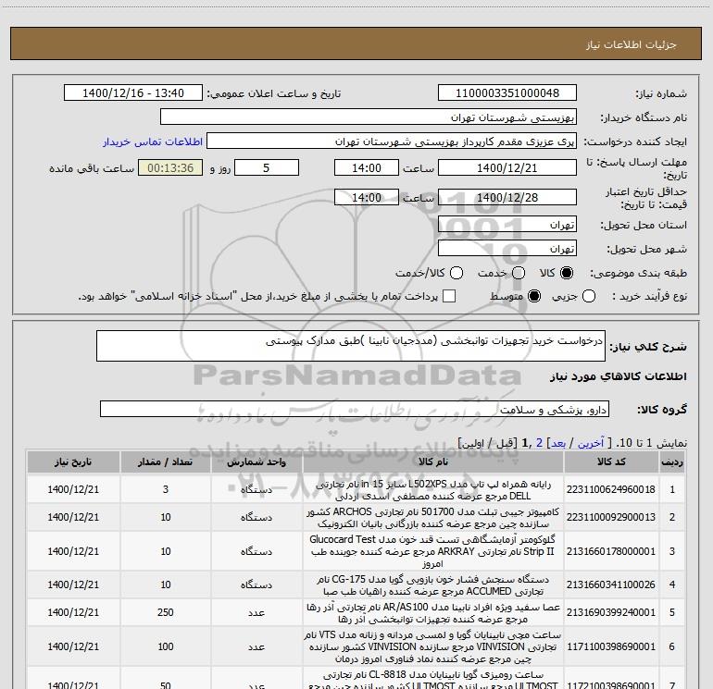713x689 pixels.
Task: Select quantity 250 in row 5
Action: (x=166, y=612)
